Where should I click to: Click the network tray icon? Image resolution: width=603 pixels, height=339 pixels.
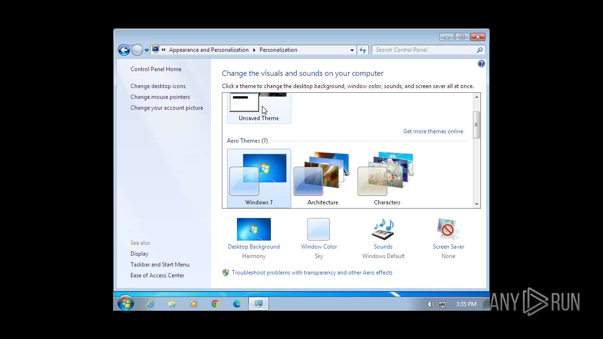(x=442, y=304)
